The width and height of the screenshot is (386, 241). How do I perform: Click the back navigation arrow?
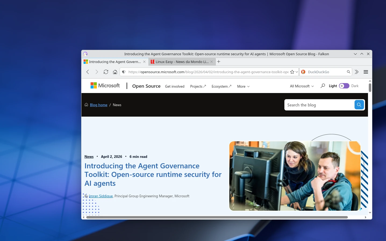coord(88,72)
